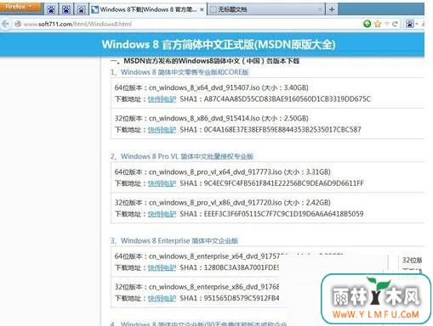Open the address bar history dropdown arrow
This screenshot has width=433, height=326.
386,24
